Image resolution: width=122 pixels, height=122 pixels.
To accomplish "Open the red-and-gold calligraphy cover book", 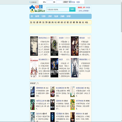I will click(x=75, y=46).
